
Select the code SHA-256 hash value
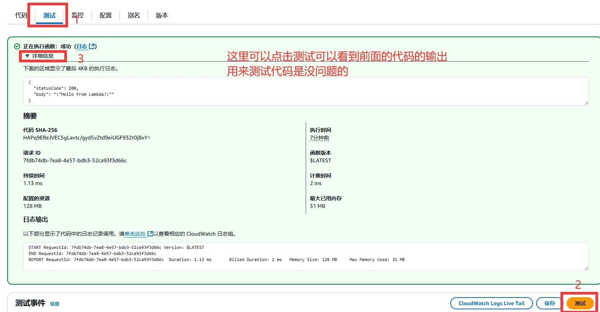pyautogui.click(x=87, y=138)
